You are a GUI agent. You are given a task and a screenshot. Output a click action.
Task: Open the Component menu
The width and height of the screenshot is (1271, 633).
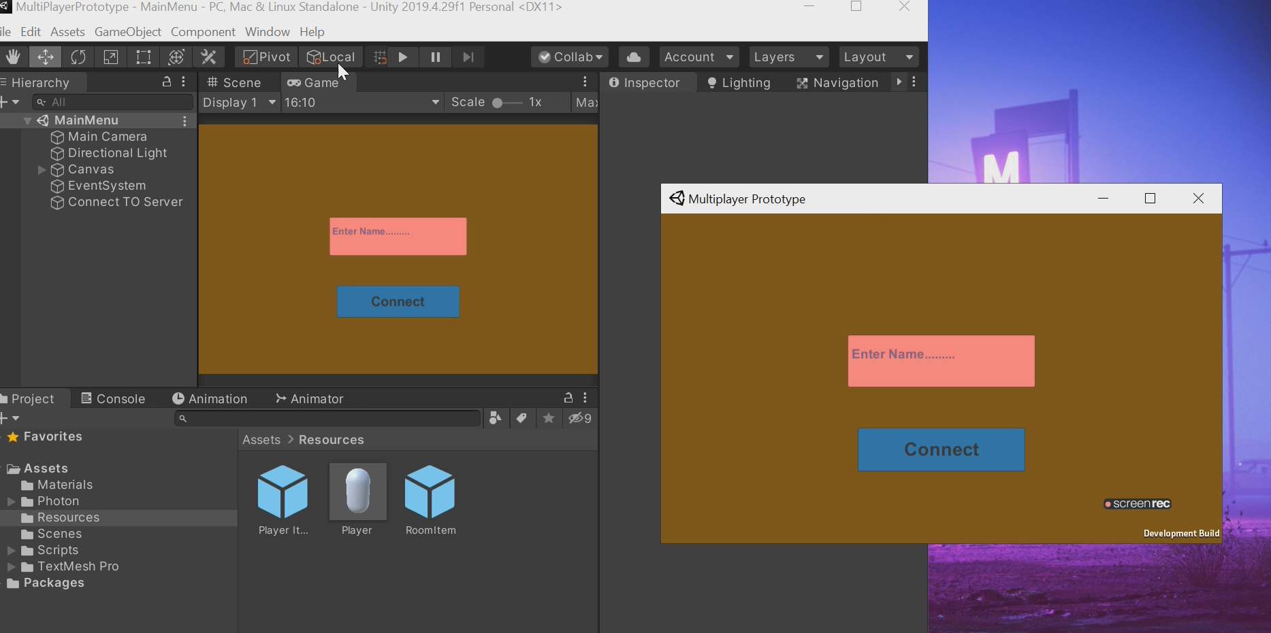tap(203, 32)
